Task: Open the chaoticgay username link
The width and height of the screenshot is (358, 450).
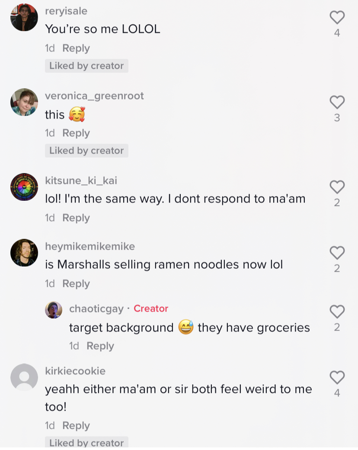Action: [96, 309]
